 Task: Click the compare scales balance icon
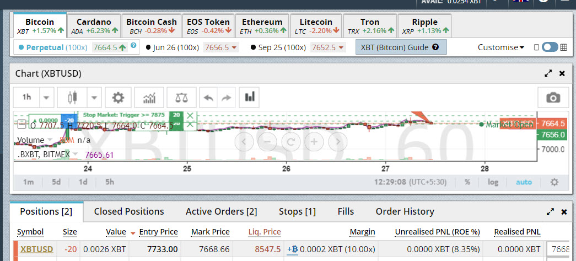point(181,98)
